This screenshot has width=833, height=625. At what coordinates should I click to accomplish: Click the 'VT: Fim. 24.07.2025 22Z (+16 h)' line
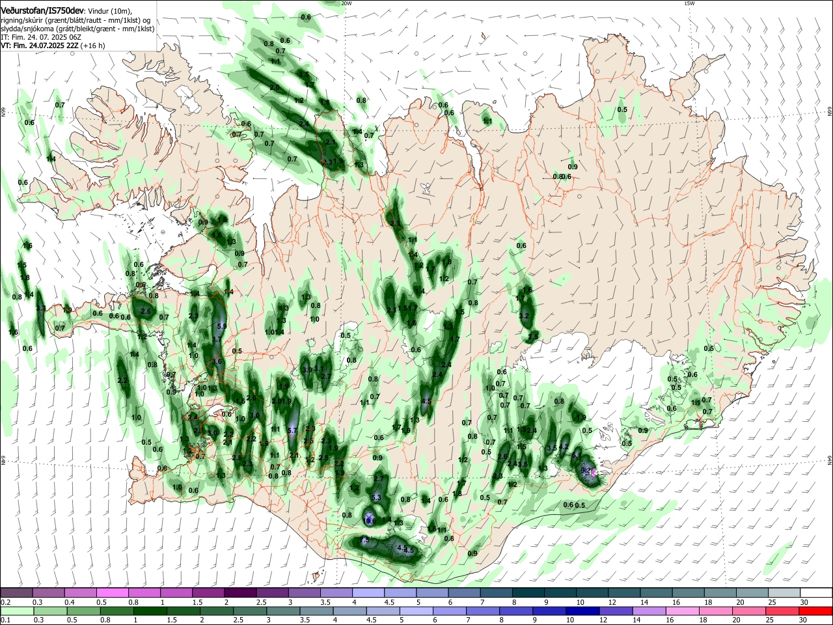pos(53,46)
